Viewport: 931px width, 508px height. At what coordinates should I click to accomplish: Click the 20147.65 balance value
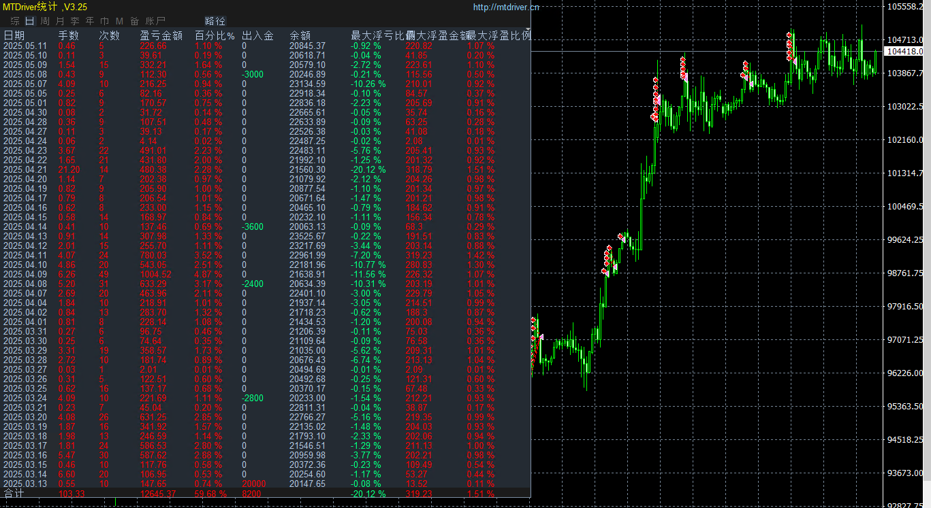point(307,484)
